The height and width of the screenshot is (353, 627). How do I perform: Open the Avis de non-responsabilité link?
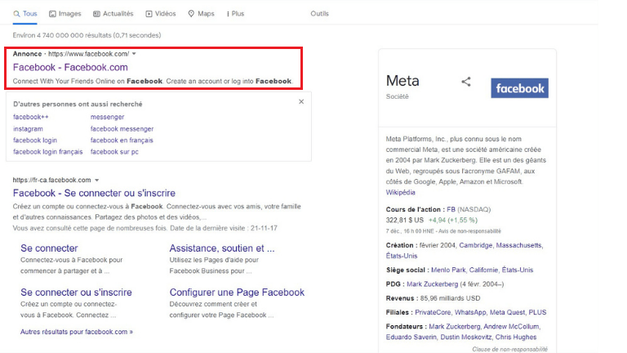click(x=470, y=231)
